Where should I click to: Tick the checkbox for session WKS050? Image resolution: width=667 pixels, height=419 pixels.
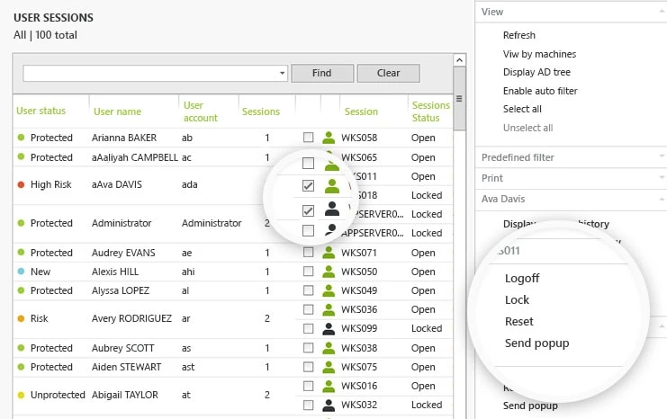[x=309, y=272]
